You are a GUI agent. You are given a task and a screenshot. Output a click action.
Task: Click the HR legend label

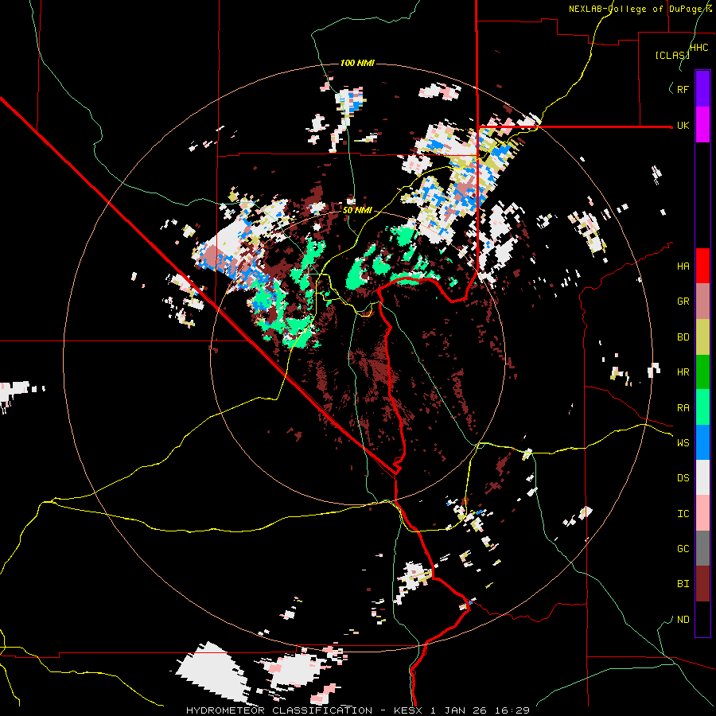tap(683, 372)
